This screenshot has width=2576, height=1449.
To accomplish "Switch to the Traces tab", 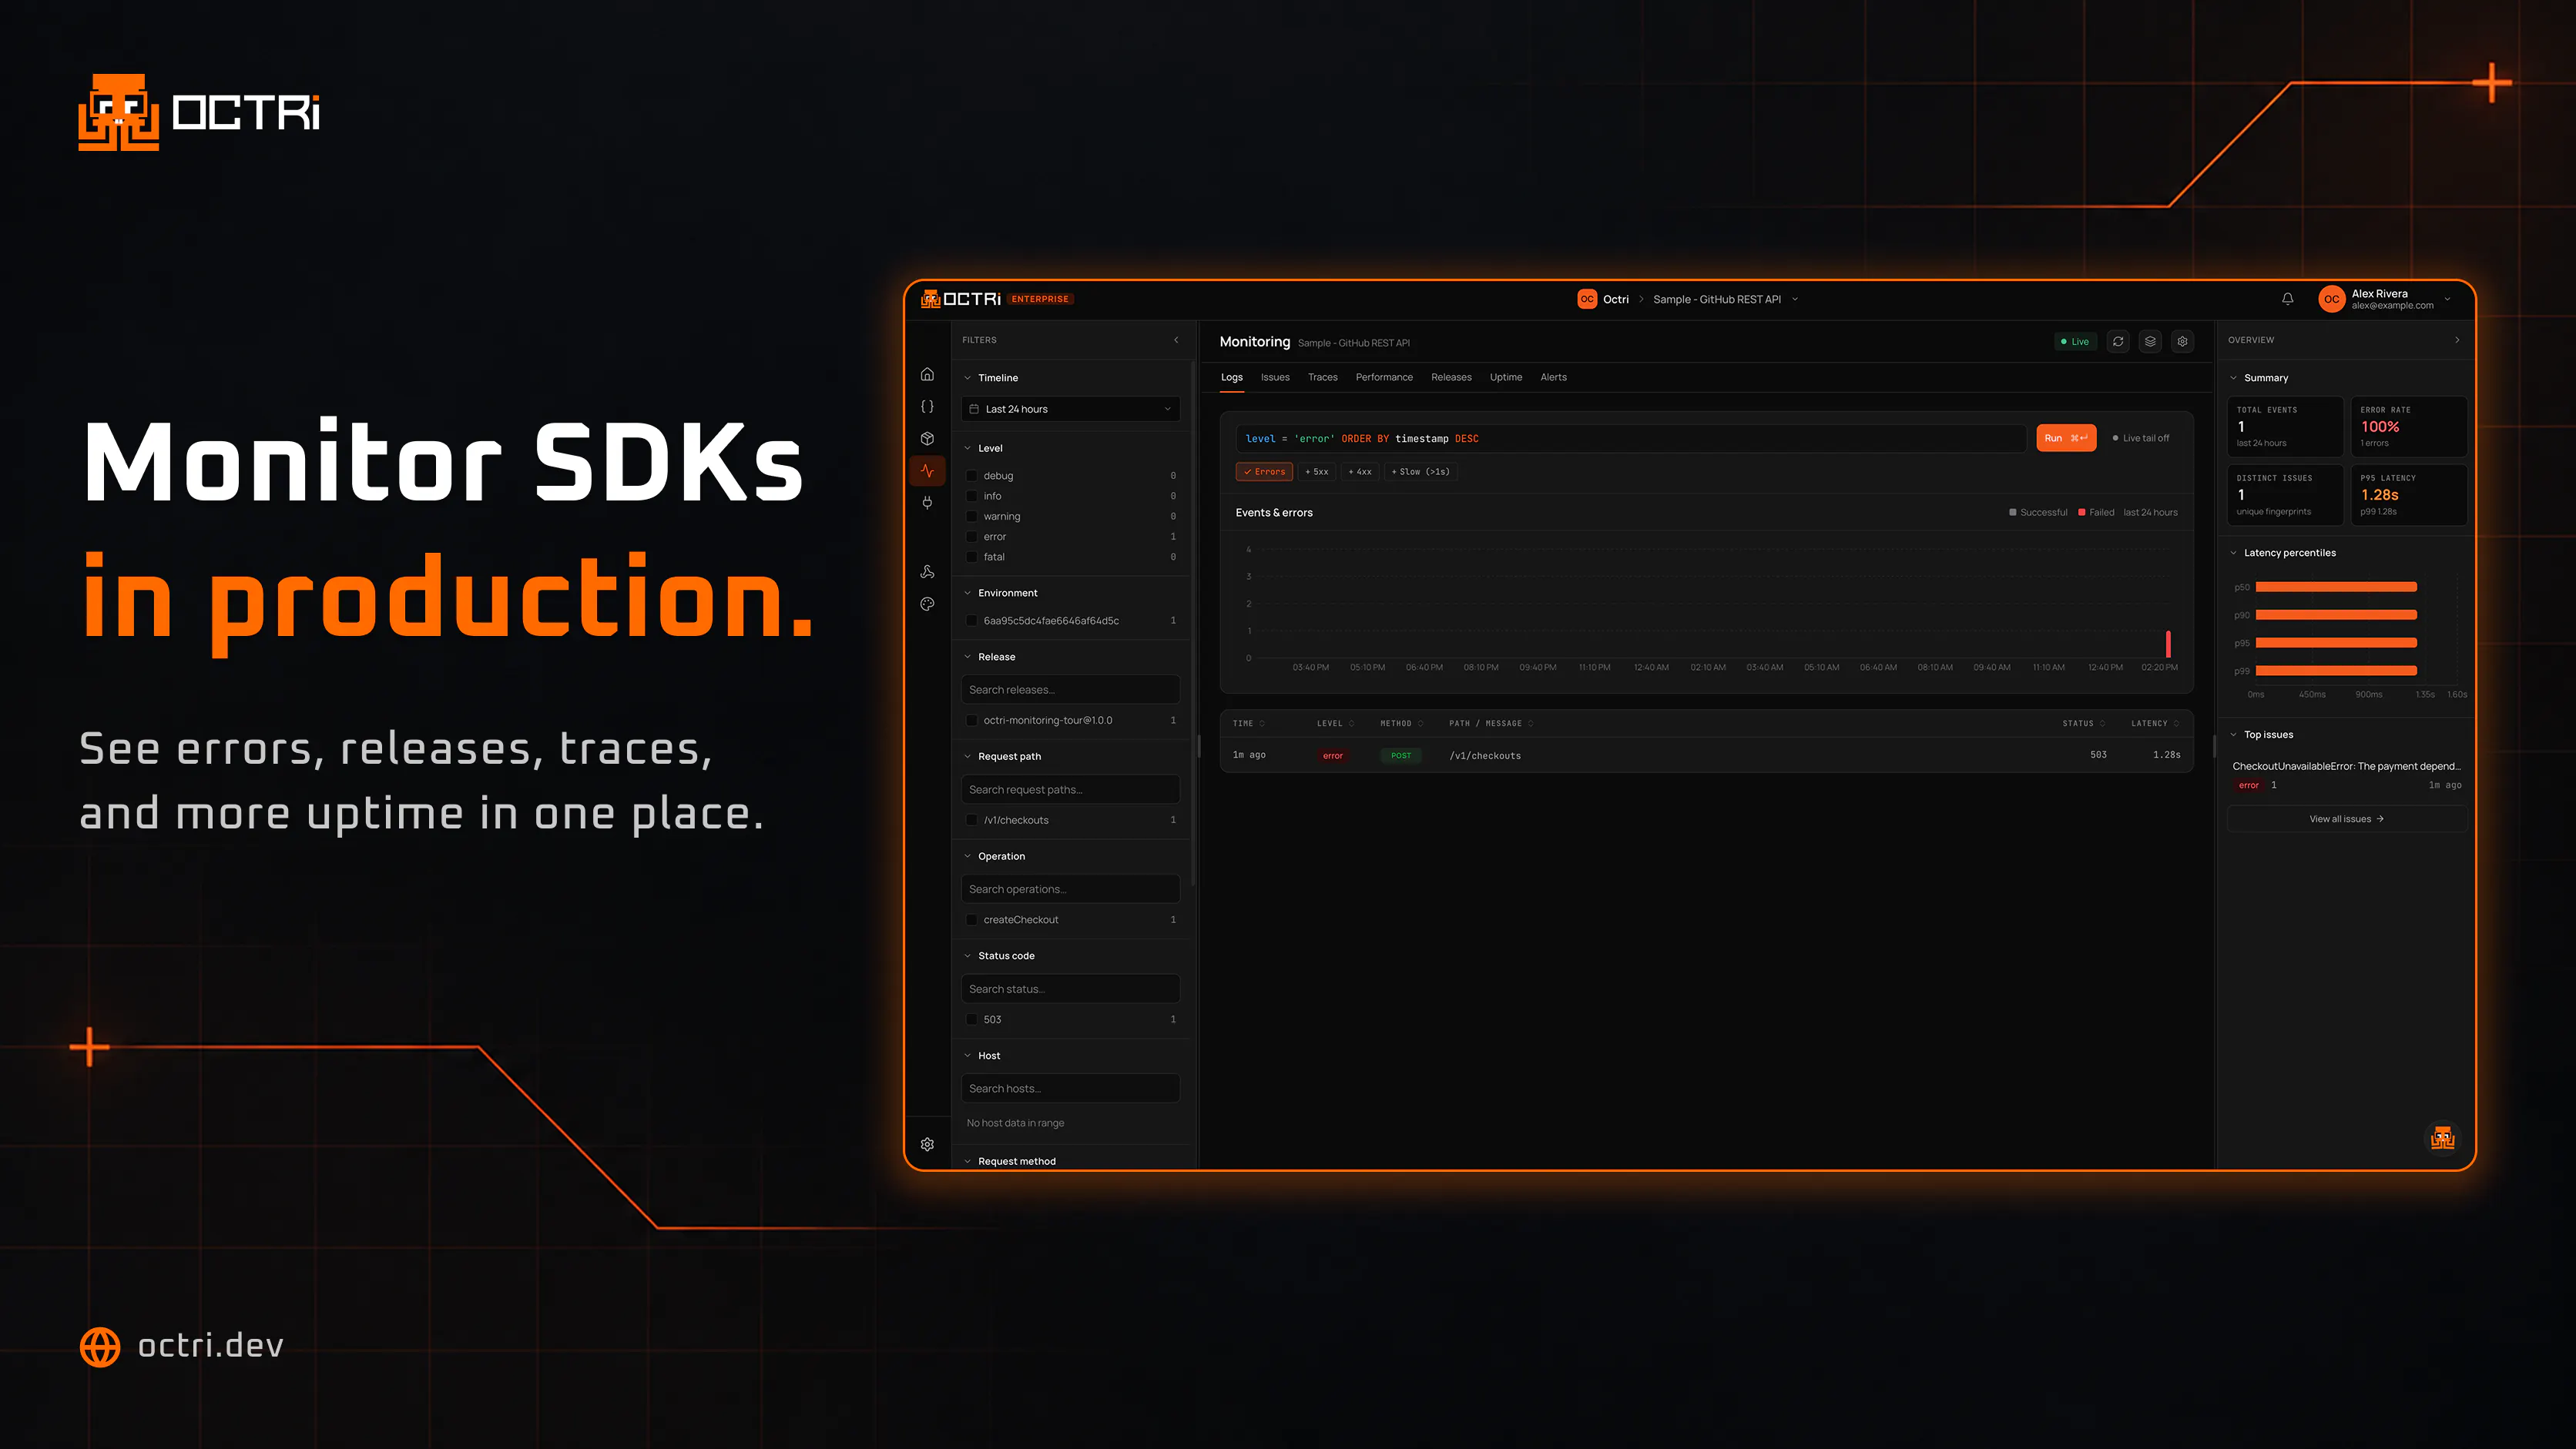I will click(x=1322, y=376).
